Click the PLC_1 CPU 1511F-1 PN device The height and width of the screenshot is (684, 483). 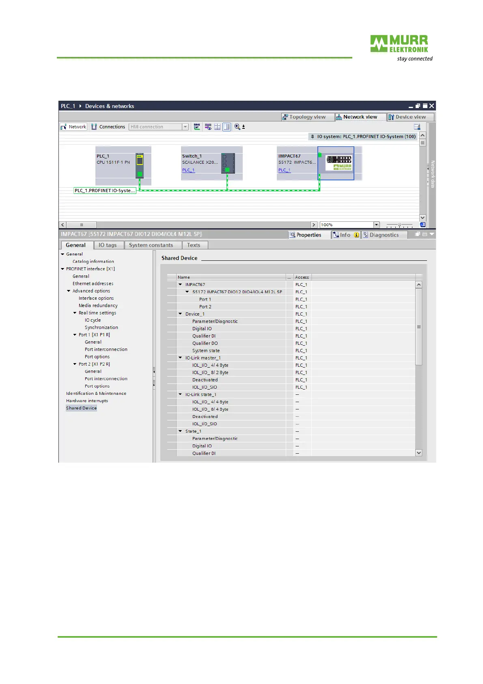click(123, 166)
